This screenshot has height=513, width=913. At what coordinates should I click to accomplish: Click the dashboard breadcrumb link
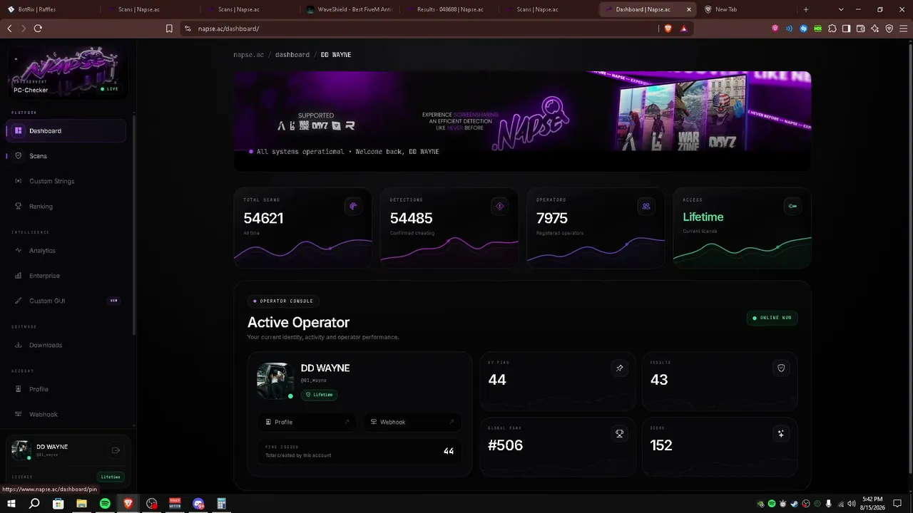[292, 55]
